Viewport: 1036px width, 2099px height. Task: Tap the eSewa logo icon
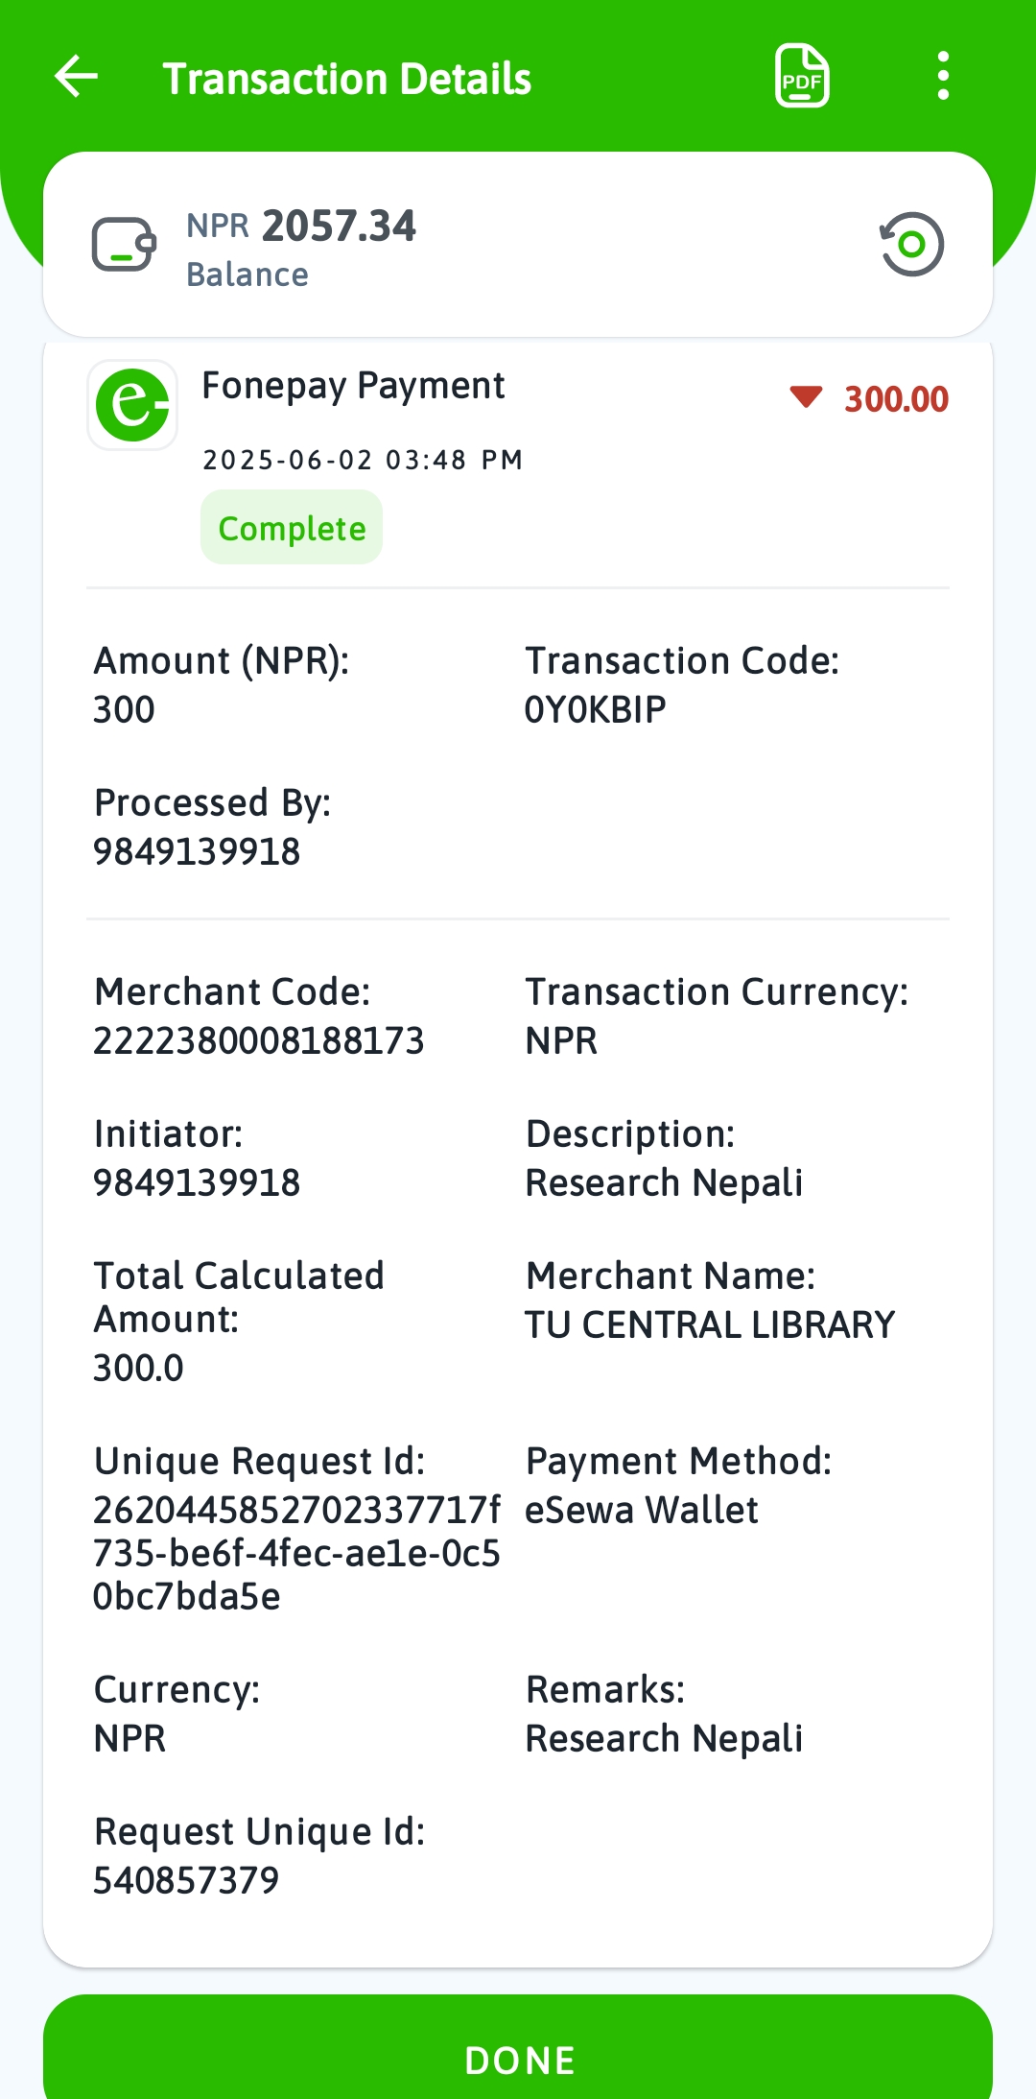coord(132,405)
